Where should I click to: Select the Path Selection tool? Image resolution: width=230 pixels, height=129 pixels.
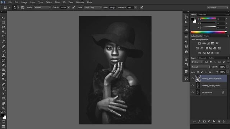3,94
